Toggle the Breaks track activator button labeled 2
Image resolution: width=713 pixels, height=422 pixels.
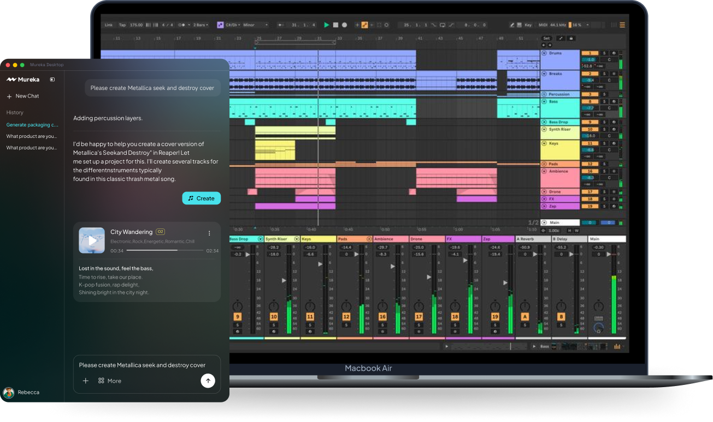point(590,74)
